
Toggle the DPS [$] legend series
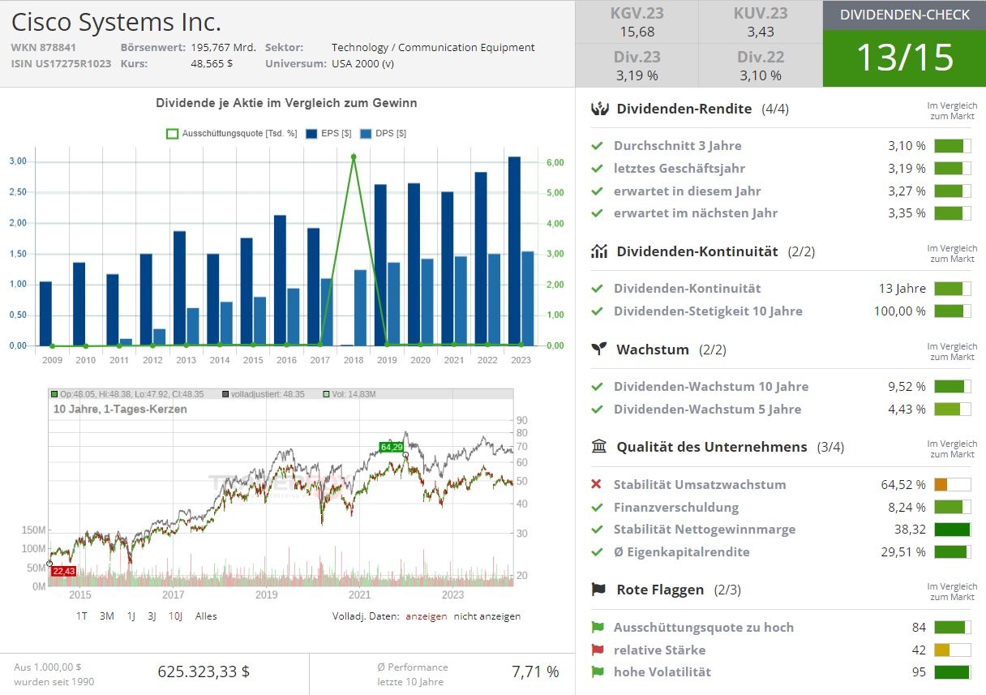(383, 134)
